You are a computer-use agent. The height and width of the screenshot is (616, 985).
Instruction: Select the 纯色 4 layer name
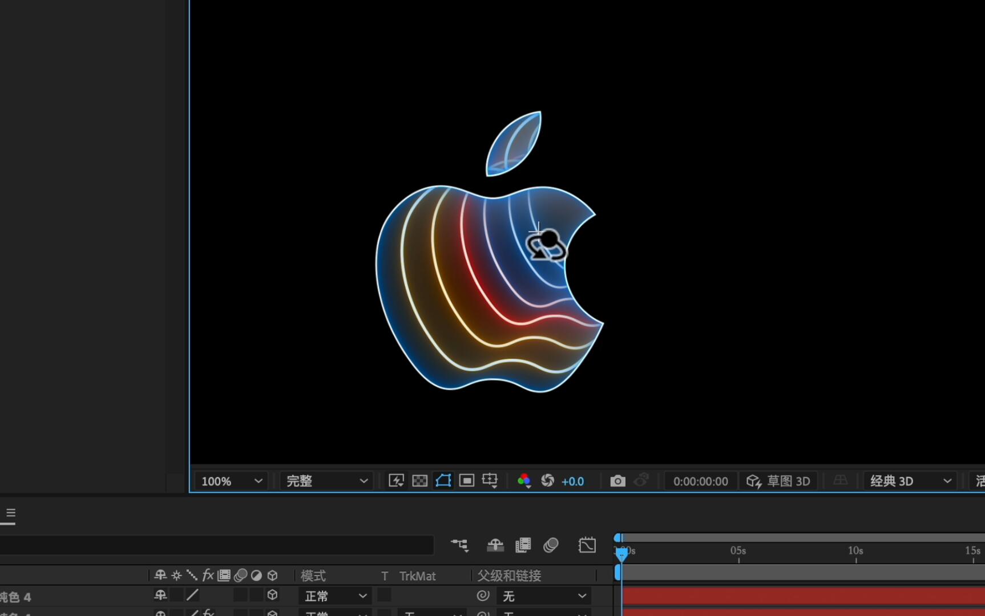[15, 597]
